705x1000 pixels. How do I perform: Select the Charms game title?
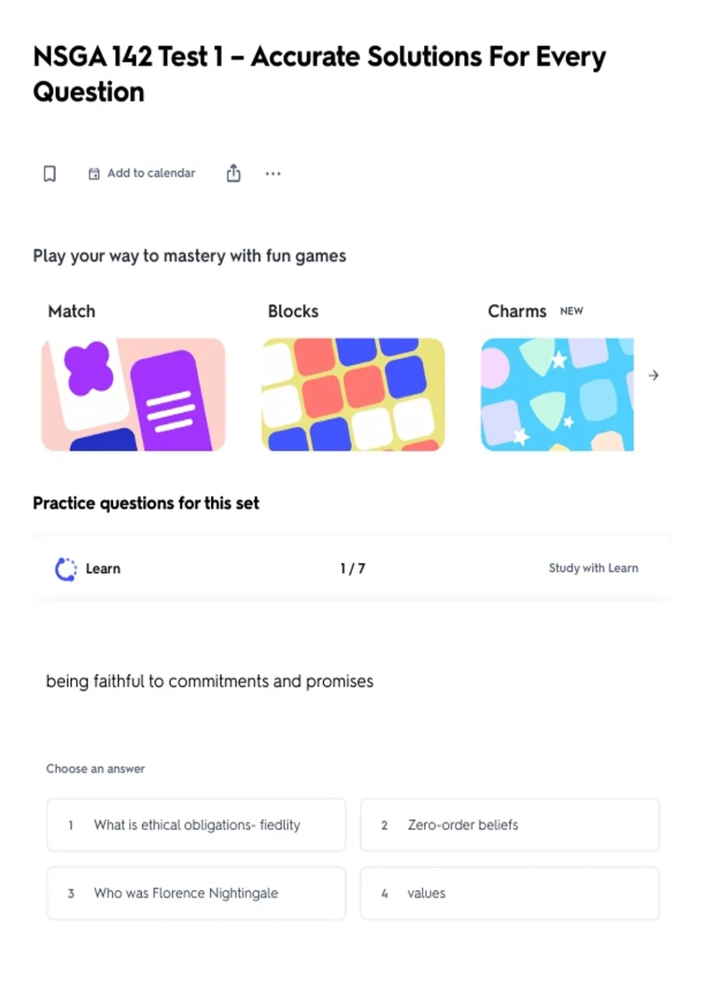click(x=517, y=311)
